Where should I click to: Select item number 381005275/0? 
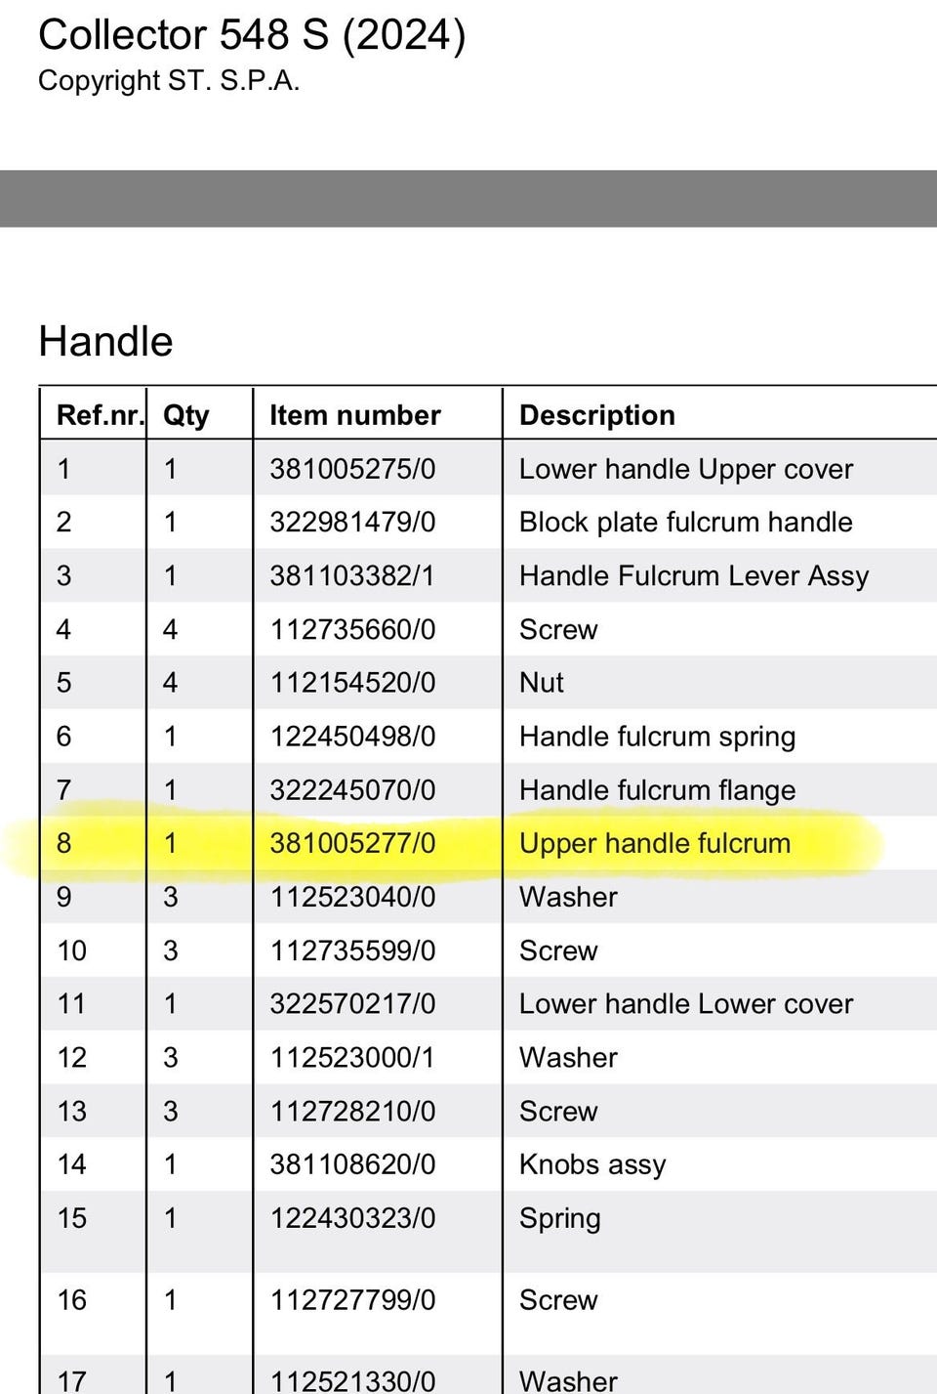(x=352, y=469)
